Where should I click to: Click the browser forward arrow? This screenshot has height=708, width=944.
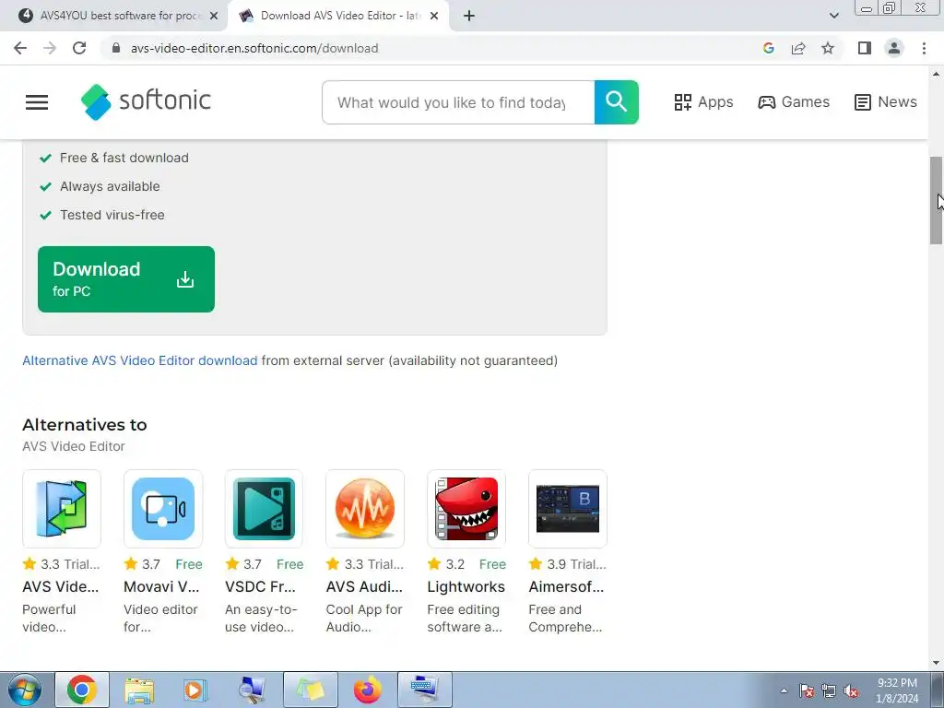coord(50,48)
